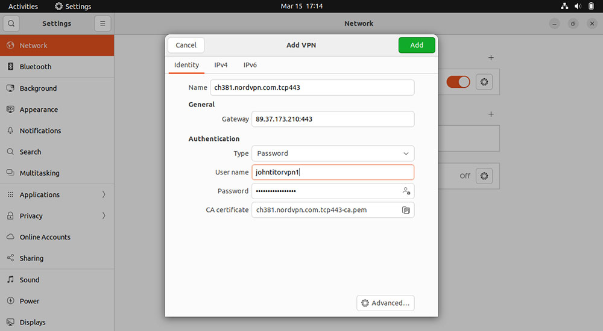Click the Privacy lock icon
Image resolution: width=603 pixels, height=331 pixels.
10,215
